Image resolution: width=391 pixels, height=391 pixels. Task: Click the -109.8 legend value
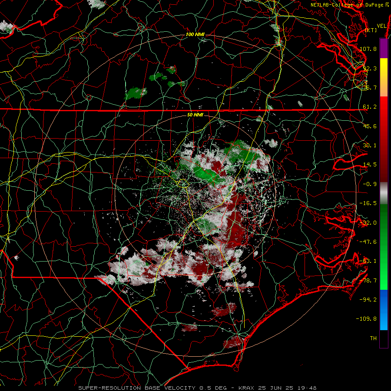[367, 319]
